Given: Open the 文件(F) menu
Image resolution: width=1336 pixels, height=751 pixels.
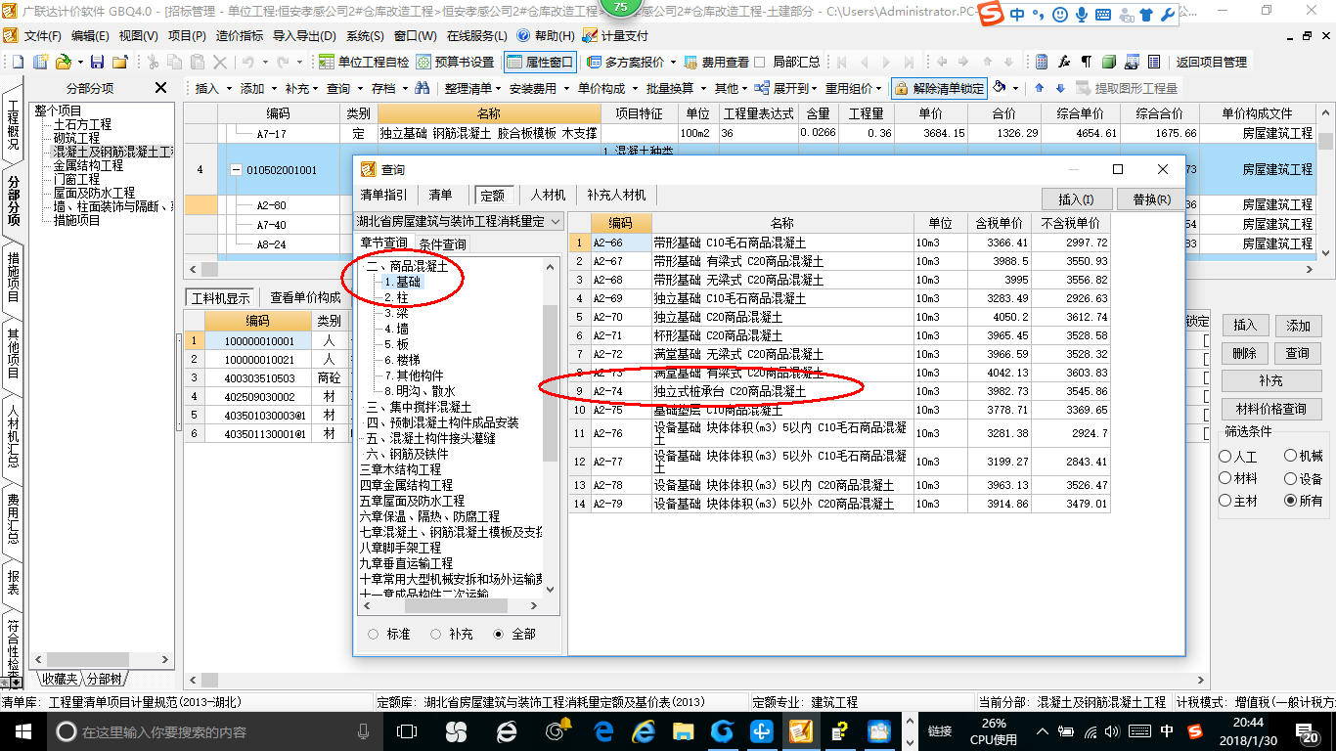Looking at the screenshot, I should [x=43, y=35].
